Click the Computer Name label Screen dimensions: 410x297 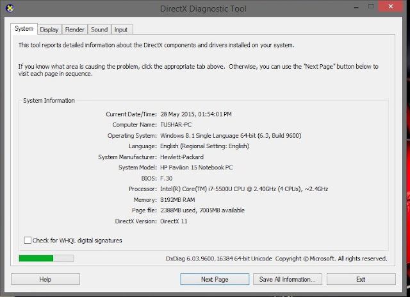pyautogui.click(x=135, y=124)
